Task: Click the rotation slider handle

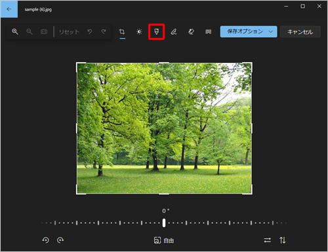Action: coord(164,223)
